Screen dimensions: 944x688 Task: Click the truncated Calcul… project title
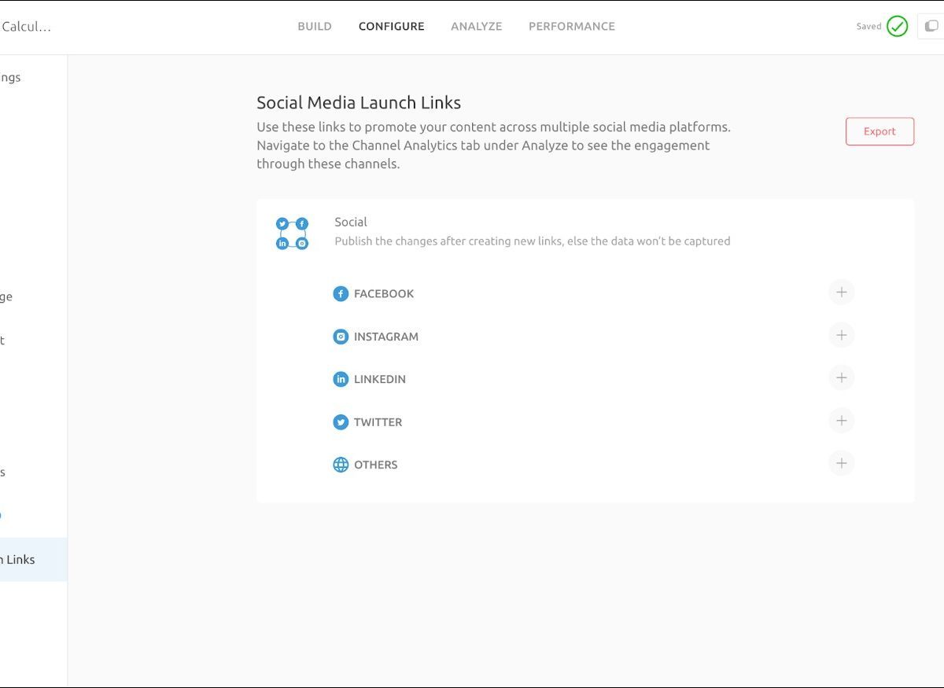26,27
